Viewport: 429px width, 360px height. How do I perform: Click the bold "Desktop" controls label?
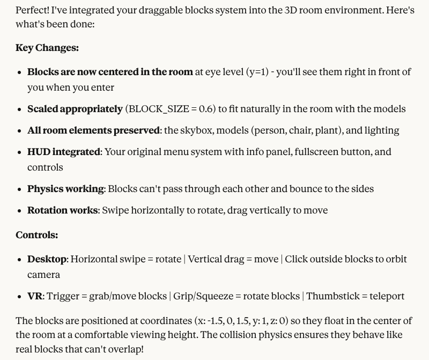pyautogui.click(x=47, y=259)
